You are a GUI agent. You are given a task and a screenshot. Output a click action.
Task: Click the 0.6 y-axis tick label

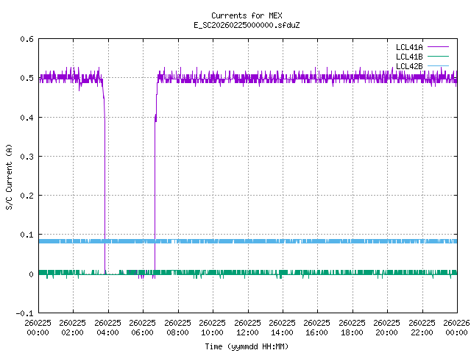[x=26, y=39]
